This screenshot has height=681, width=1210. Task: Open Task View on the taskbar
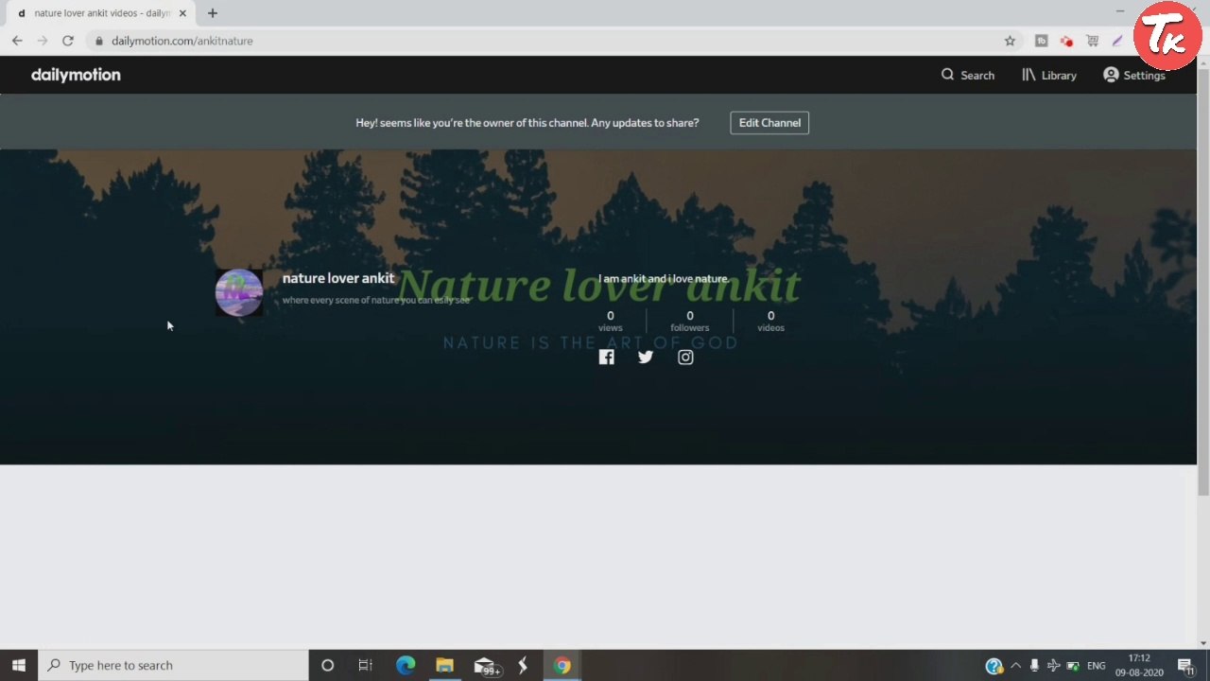click(365, 665)
